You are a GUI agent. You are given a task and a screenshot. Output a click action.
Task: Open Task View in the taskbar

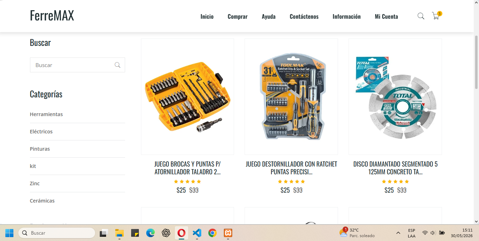tap(104, 233)
